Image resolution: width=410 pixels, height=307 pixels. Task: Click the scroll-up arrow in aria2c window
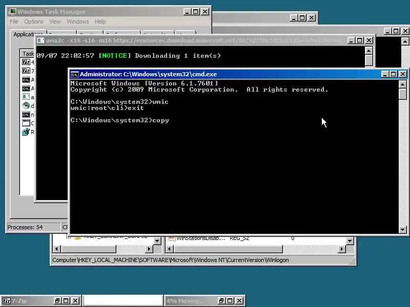point(368,50)
